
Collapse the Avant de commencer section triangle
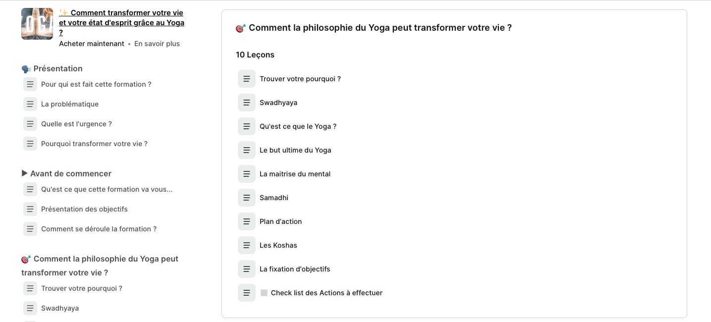pos(25,173)
